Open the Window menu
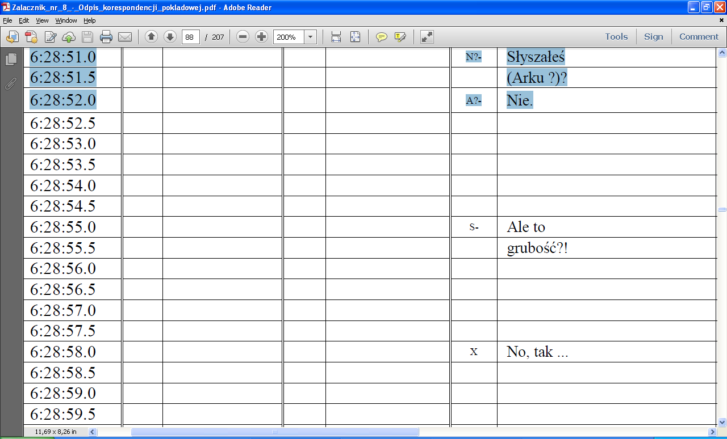727x439 pixels. 66,20
